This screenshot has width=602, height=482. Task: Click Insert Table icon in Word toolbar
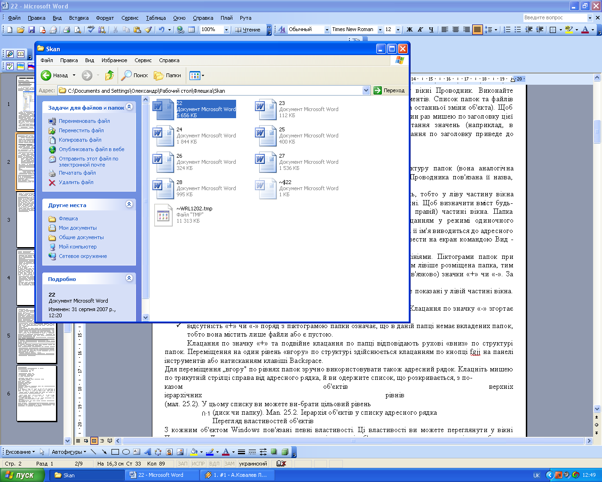[191, 30]
